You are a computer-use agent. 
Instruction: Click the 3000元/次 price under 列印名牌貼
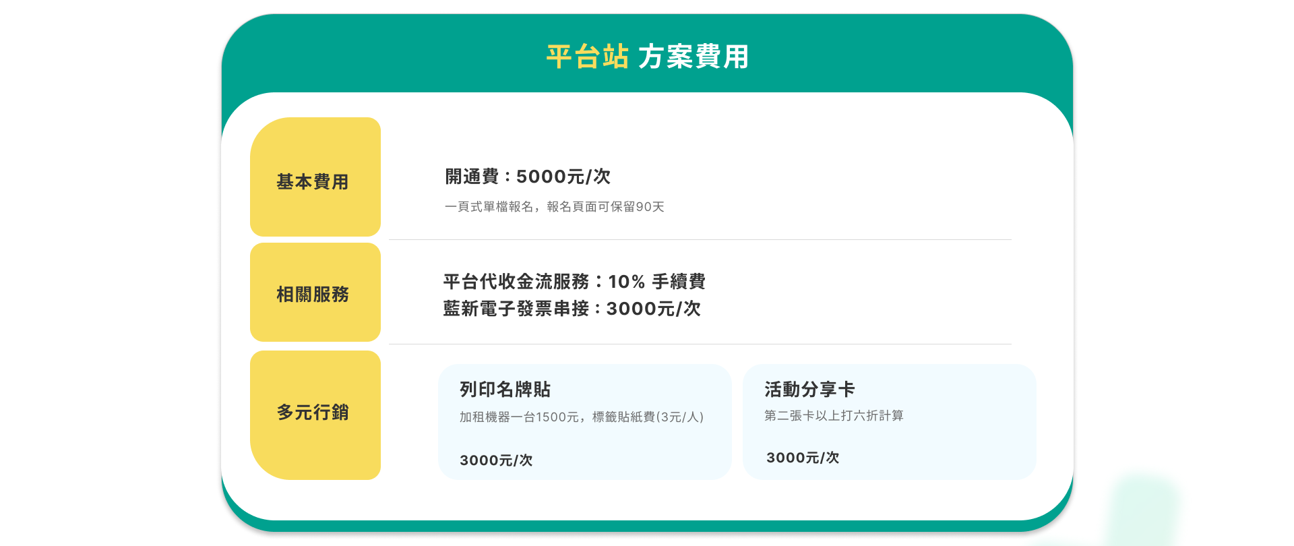coord(496,460)
